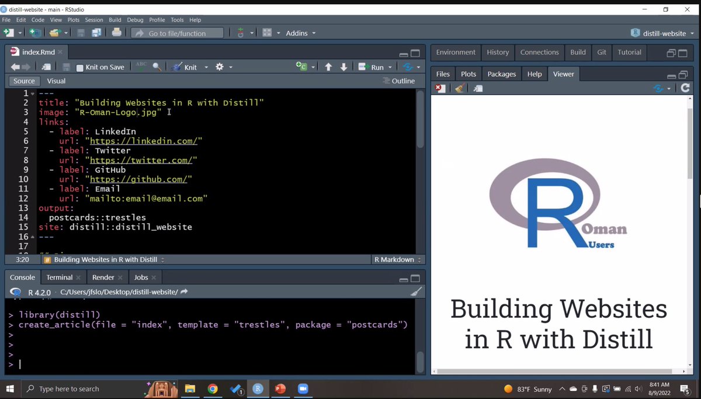
Task: Click the Go to file/function search box
Action: pos(178,33)
